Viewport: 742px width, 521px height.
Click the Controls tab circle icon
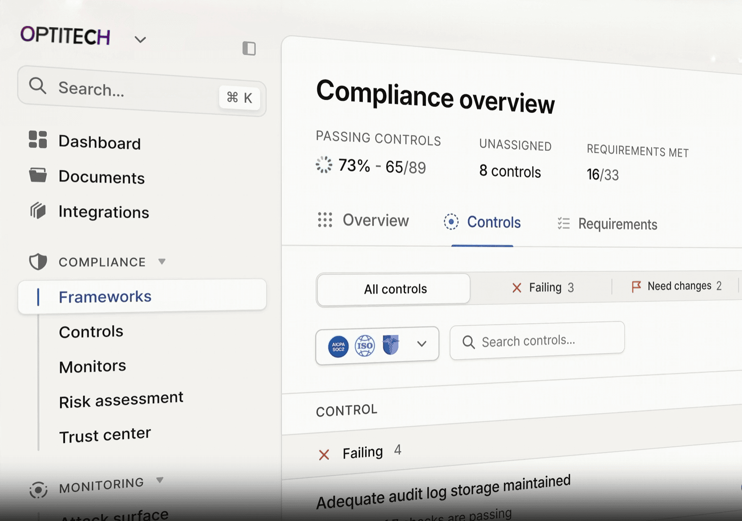point(451,222)
